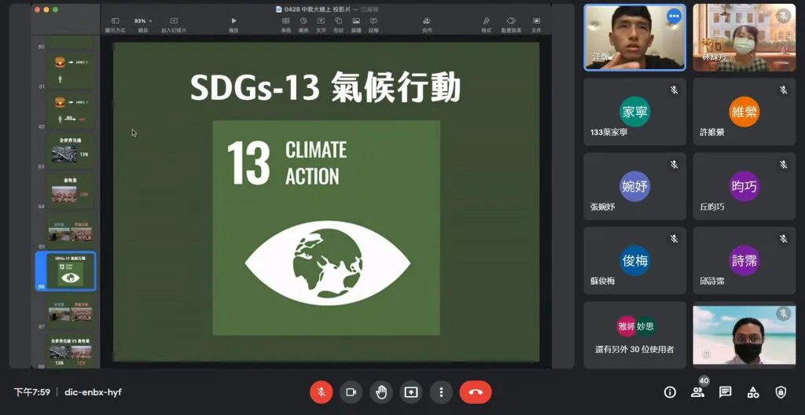Select the slide 84 thumbnail
Screen dimensions: 805x415
[71, 192]
